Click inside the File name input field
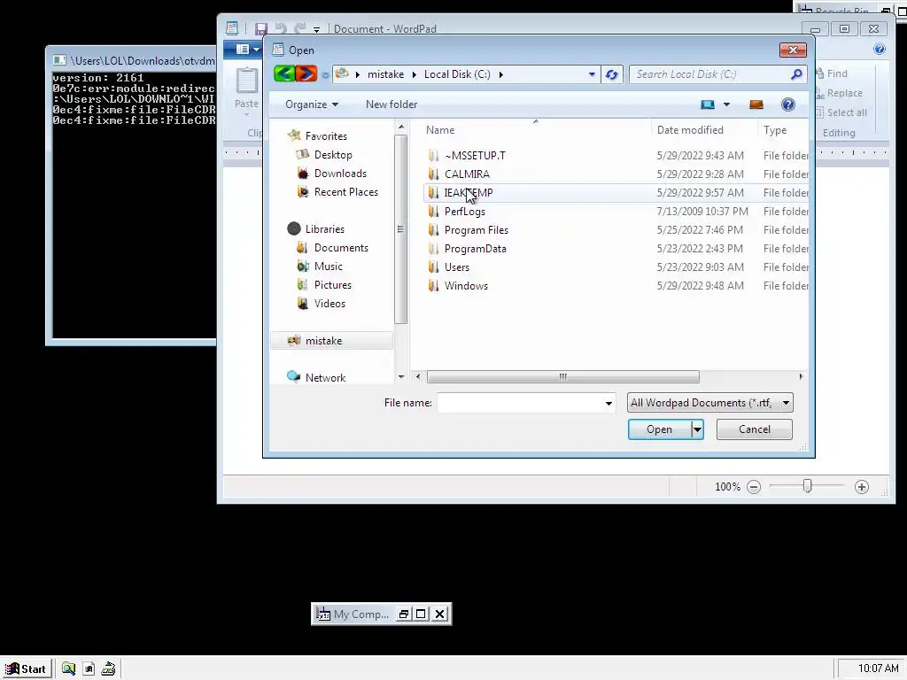The height and width of the screenshot is (680, 907). point(520,403)
